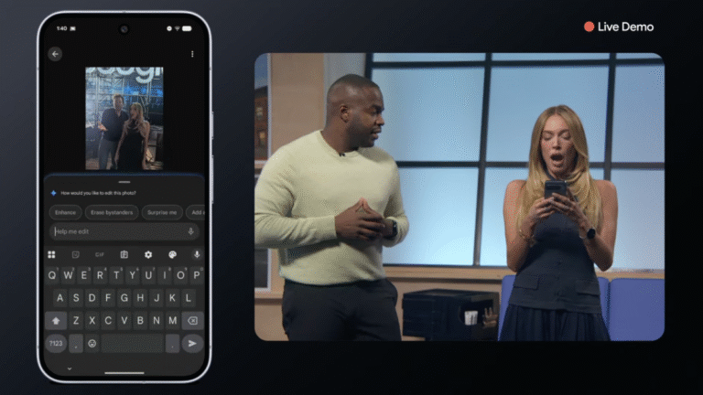The width and height of the screenshot is (703, 395).
Task: Select the Surprise me chip
Action: (x=162, y=212)
